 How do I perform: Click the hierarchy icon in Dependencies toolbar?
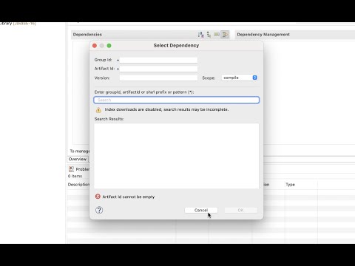pyautogui.click(x=209, y=35)
